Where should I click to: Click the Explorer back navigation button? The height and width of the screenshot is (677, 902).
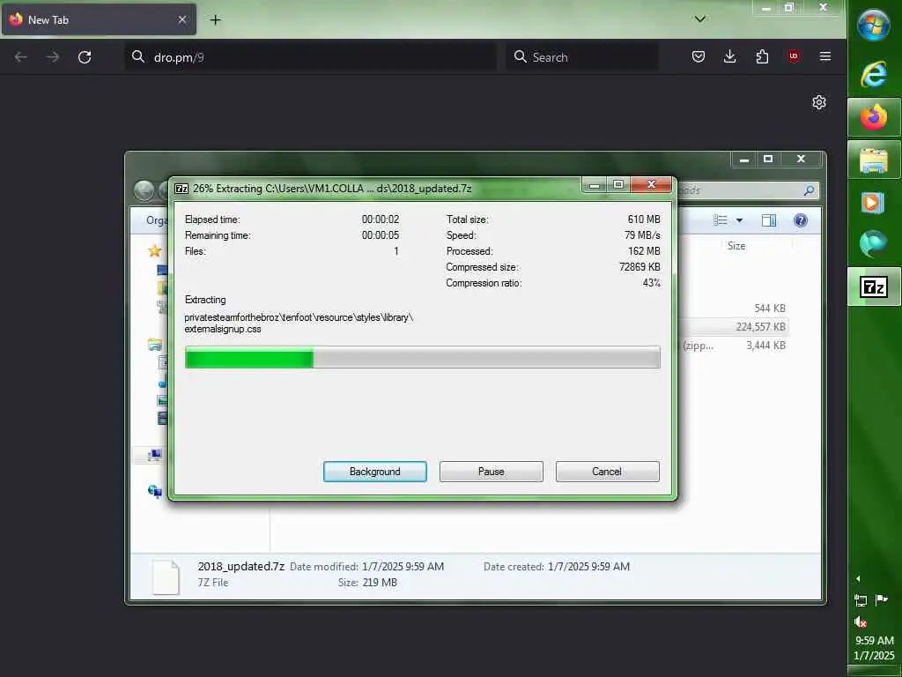(144, 190)
